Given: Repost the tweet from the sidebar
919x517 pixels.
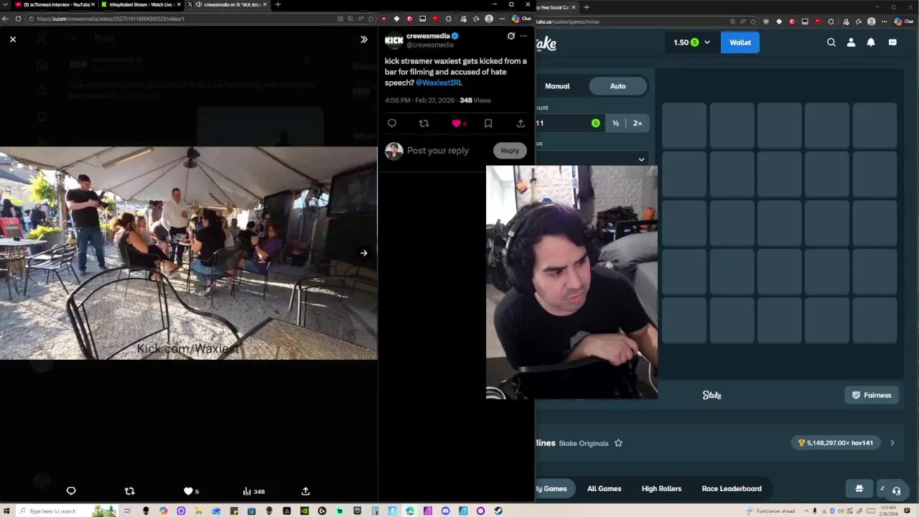Looking at the screenshot, I should pyautogui.click(x=424, y=124).
